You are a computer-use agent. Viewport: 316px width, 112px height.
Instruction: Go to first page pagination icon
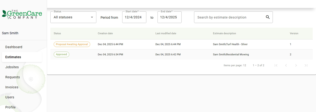pyautogui.click(x=276, y=65)
